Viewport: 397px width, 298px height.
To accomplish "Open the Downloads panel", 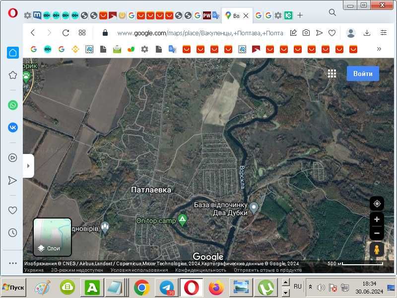I will [x=367, y=33].
